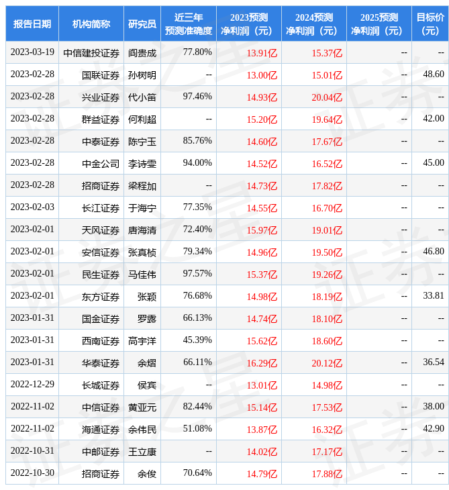Click the 近三年预测准确度 column header
This screenshot has height=490, width=449.
tap(189, 23)
